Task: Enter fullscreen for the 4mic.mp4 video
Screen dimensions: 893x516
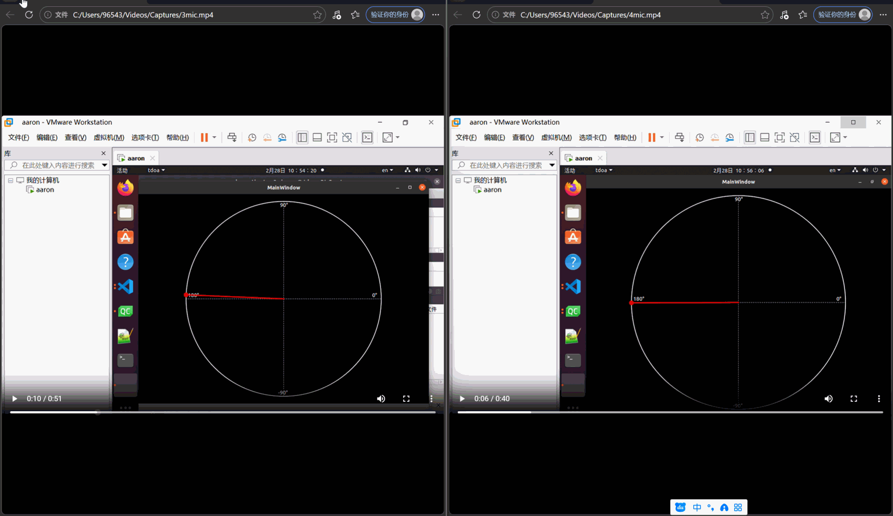Action: (x=854, y=399)
